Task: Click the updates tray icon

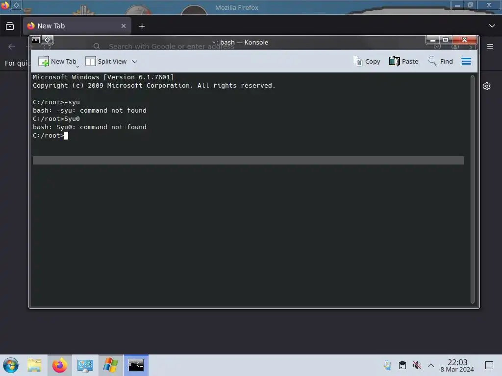Action: point(388,365)
